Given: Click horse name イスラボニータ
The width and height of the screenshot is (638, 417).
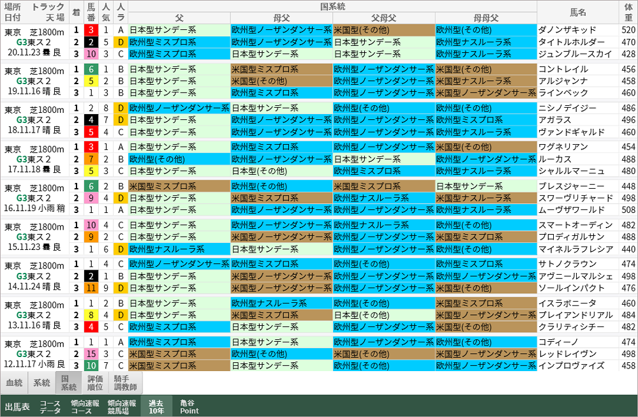Looking at the screenshot, I should click(x=567, y=303).
